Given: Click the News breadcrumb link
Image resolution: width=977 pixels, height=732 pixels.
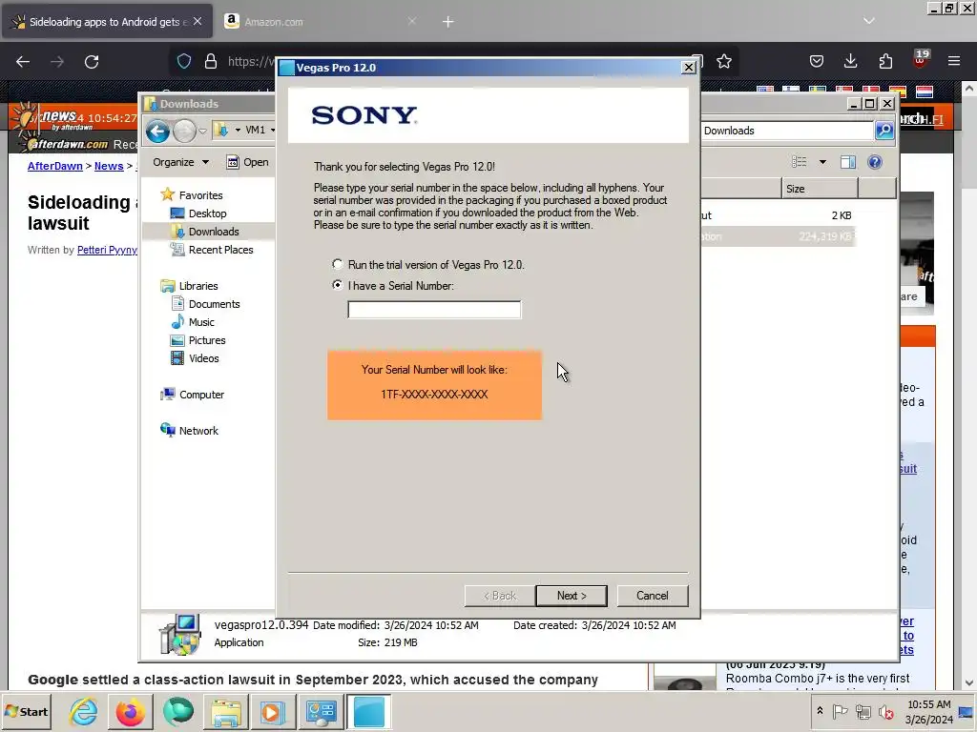Looking at the screenshot, I should click(x=109, y=166).
